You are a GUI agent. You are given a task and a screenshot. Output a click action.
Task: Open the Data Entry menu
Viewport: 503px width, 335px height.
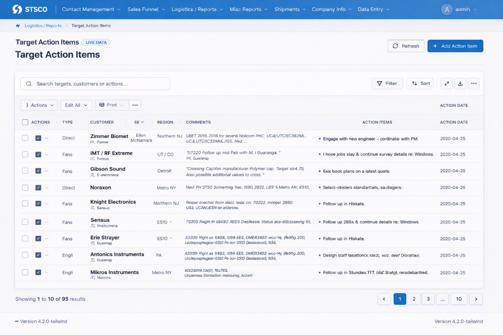(373, 9)
